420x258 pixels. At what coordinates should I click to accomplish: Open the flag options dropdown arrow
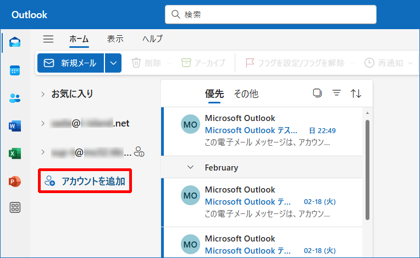tap(352, 63)
